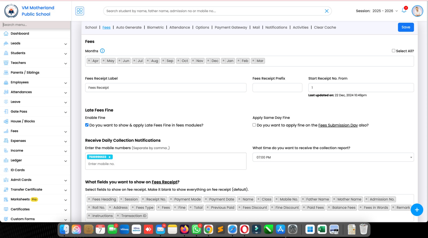Open Microsoft Excel from the dock
The image size is (428, 238).
coord(322,229)
